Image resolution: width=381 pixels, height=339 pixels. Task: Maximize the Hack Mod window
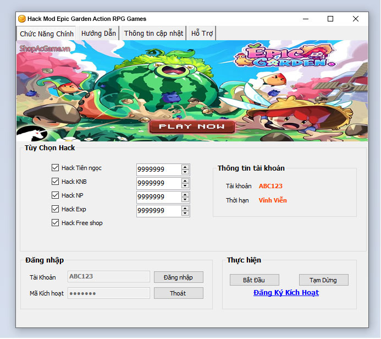click(x=330, y=19)
